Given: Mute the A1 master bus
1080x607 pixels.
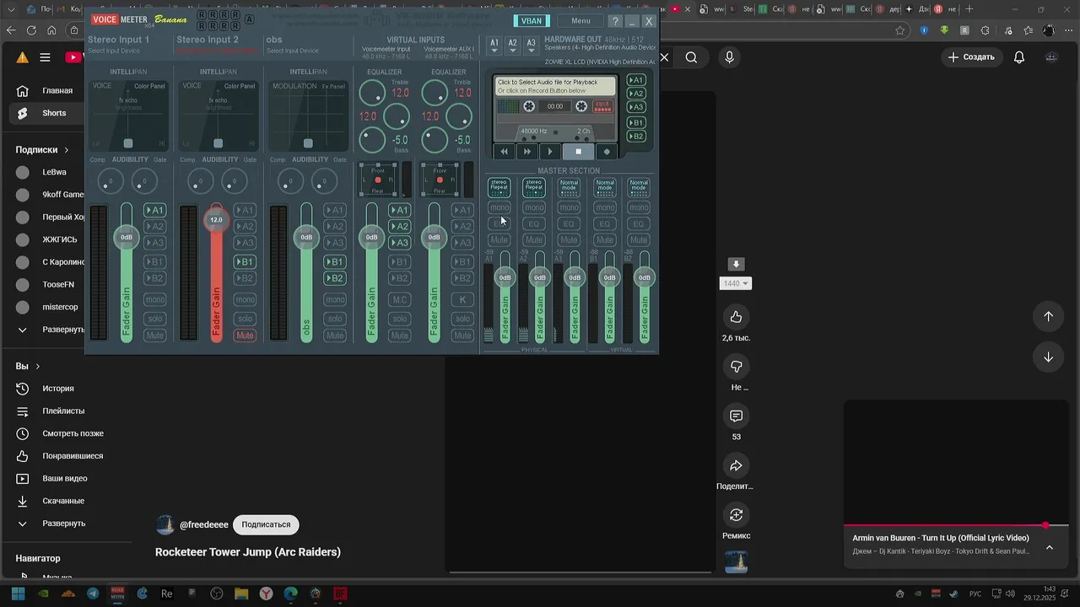Looking at the screenshot, I should (499, 240).
